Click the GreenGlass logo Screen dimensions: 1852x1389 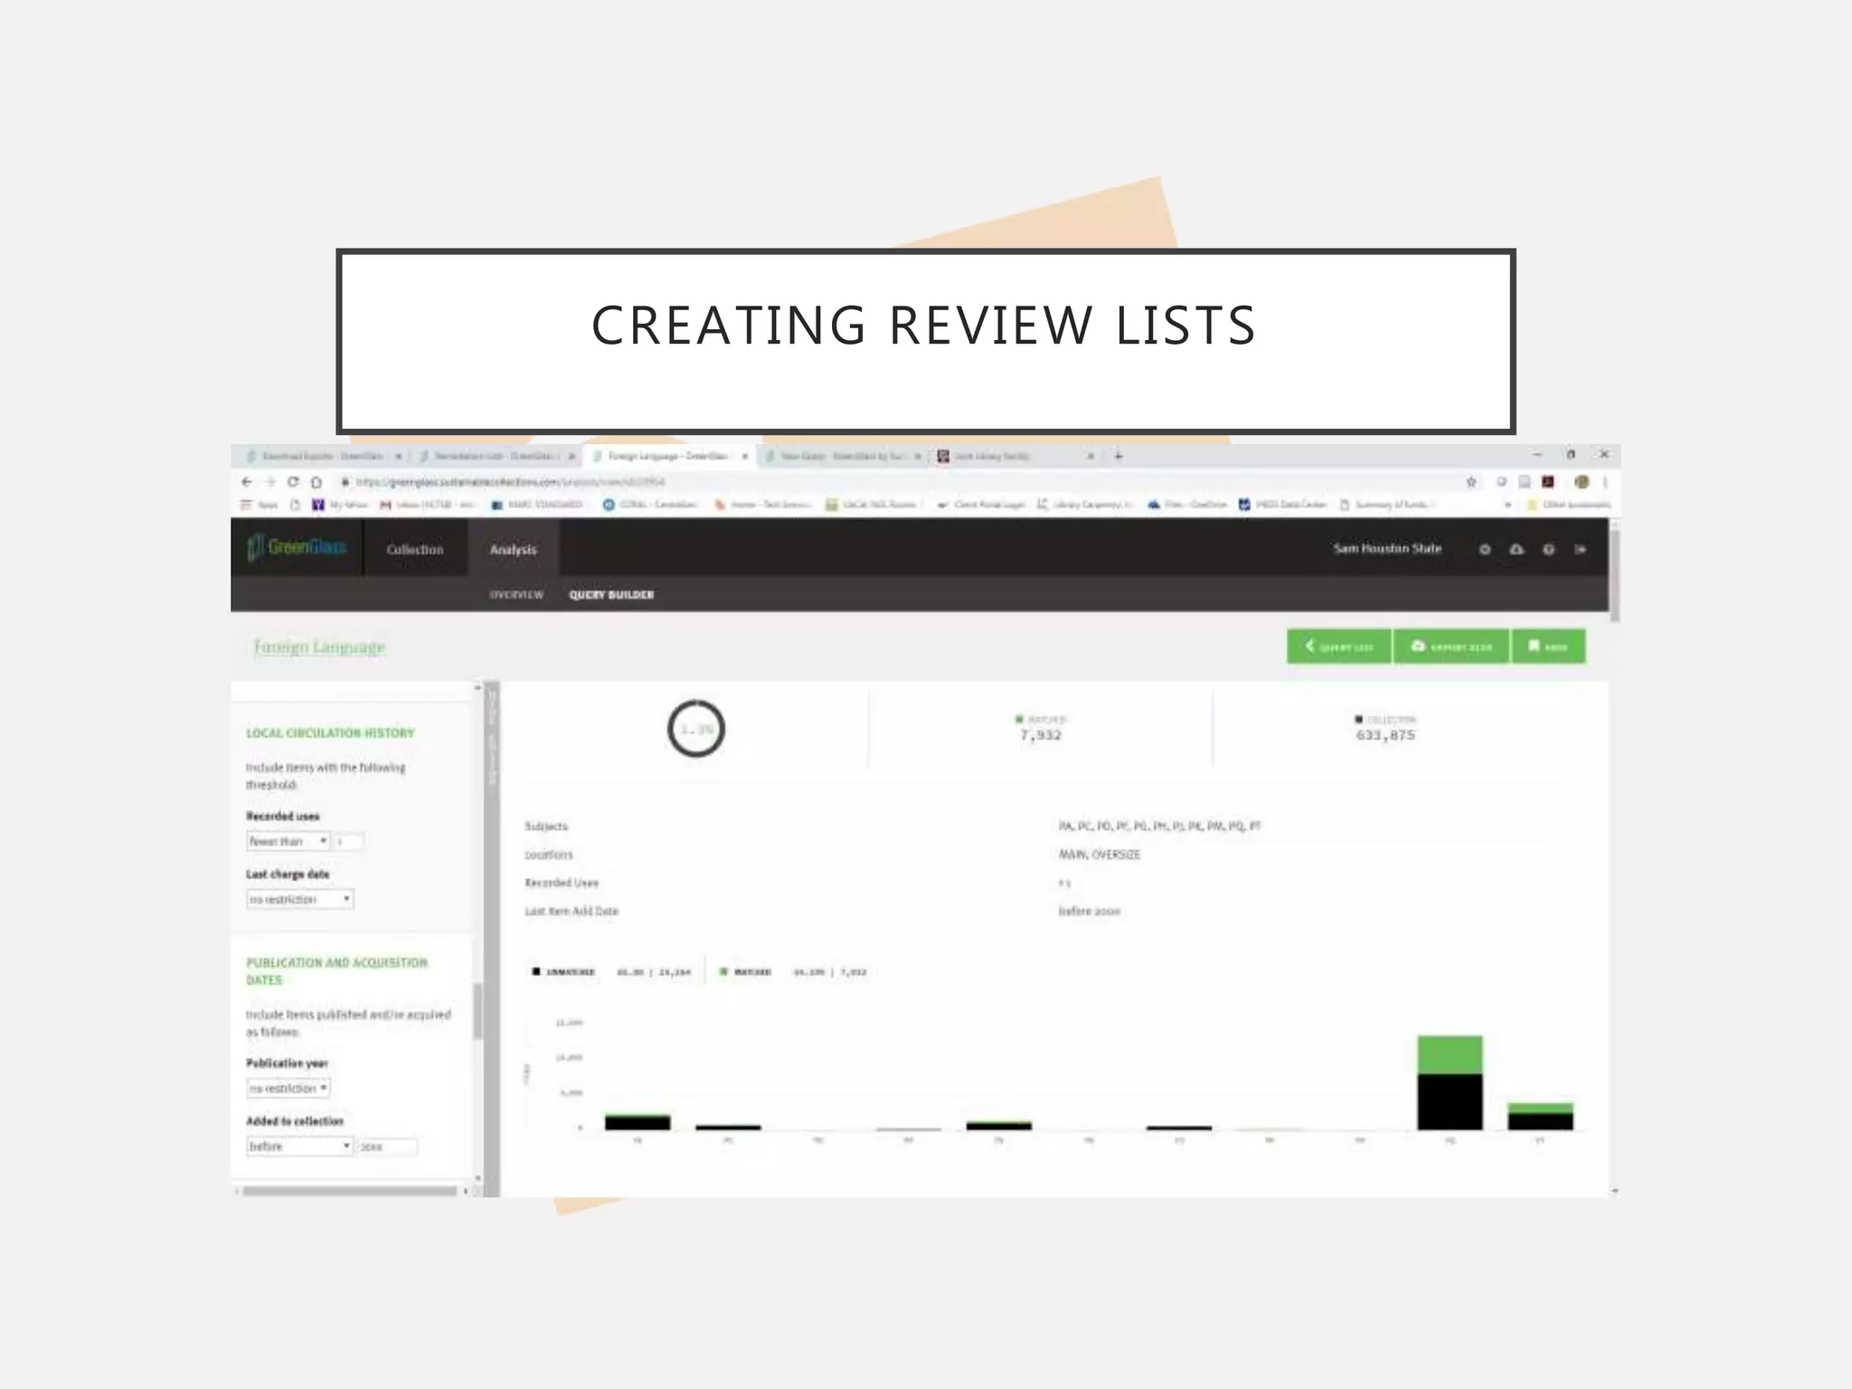(x=297, y=547)
